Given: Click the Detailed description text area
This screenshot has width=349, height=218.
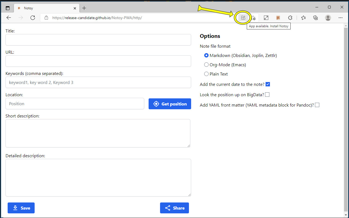Looking at the screenshot, I should point(98,178).
